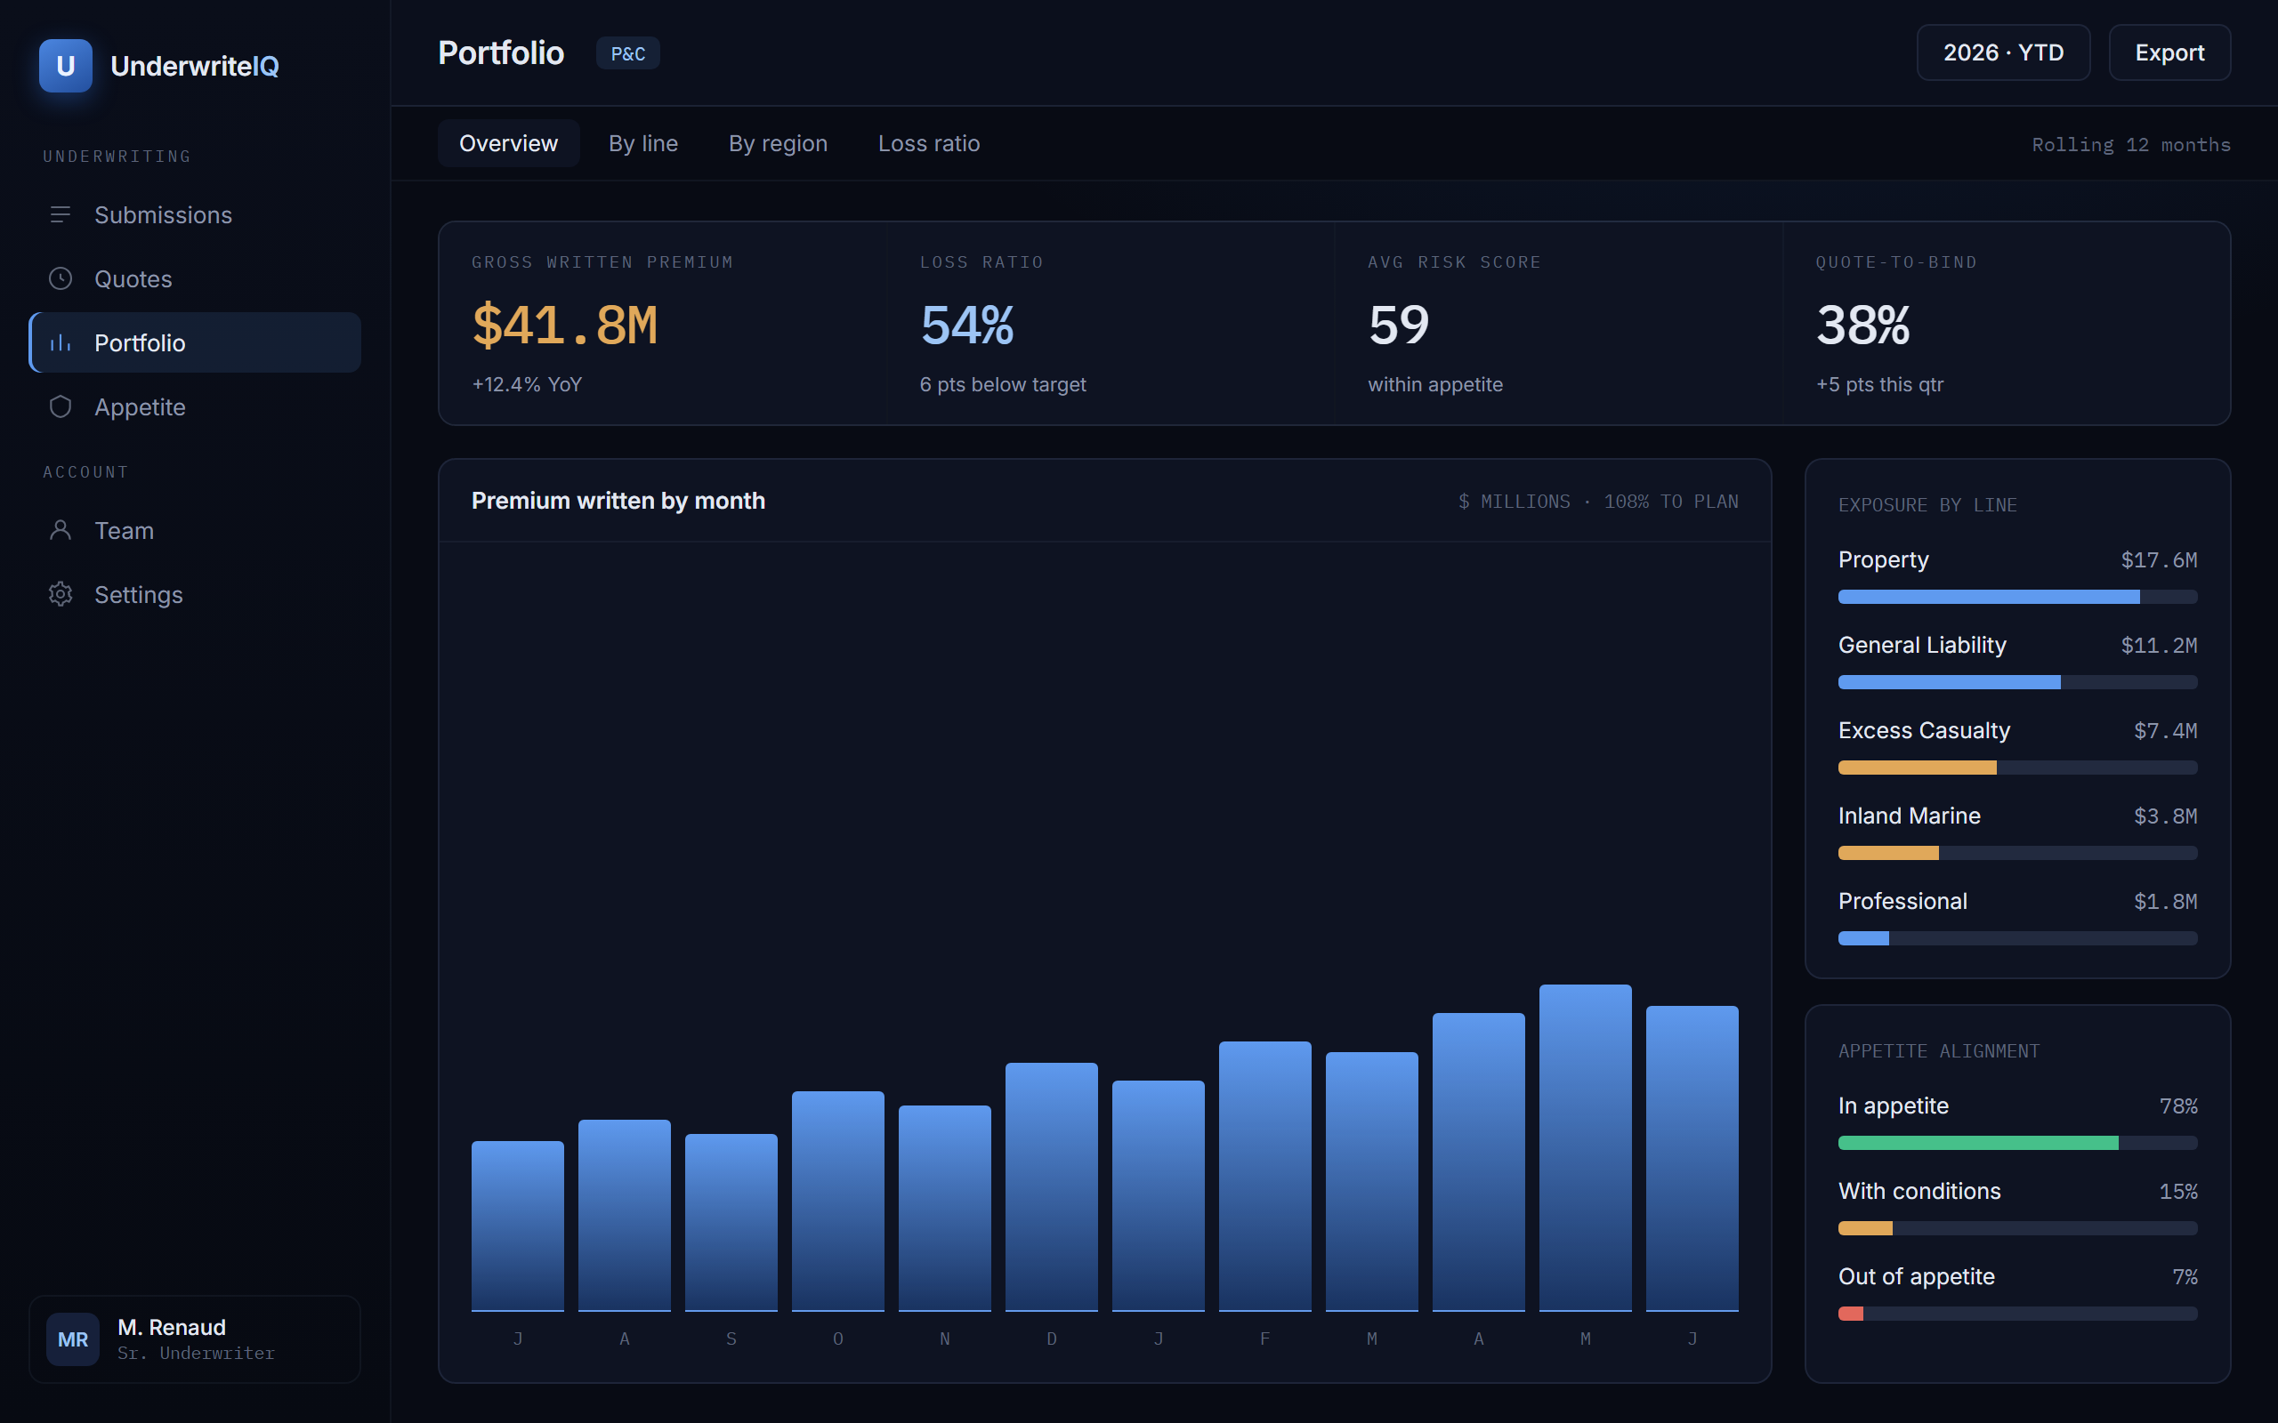The width and height of the screenshot is (2278, 1423).
Task: Click the $1.8M Professional amount
Action: click(x=2166, y=902)
